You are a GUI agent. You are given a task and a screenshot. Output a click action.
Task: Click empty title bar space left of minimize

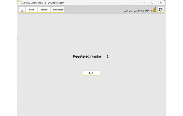click(x=107, y=3)
